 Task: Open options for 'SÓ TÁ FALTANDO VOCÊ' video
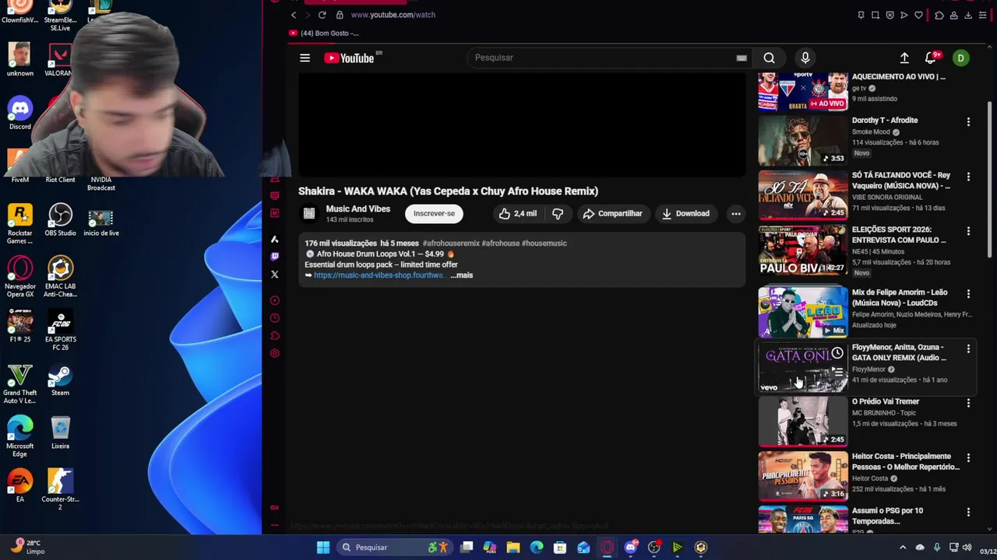[x=968, y=177]
